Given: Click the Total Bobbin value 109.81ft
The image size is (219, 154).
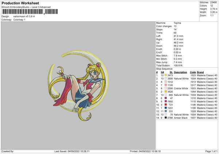Looking at the screenshot, I should [178, 65].
